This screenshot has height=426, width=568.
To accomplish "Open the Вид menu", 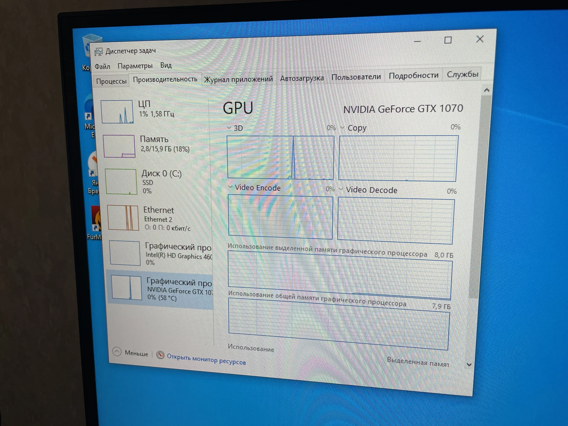I will pyautogui.click(x=166, y=65).
